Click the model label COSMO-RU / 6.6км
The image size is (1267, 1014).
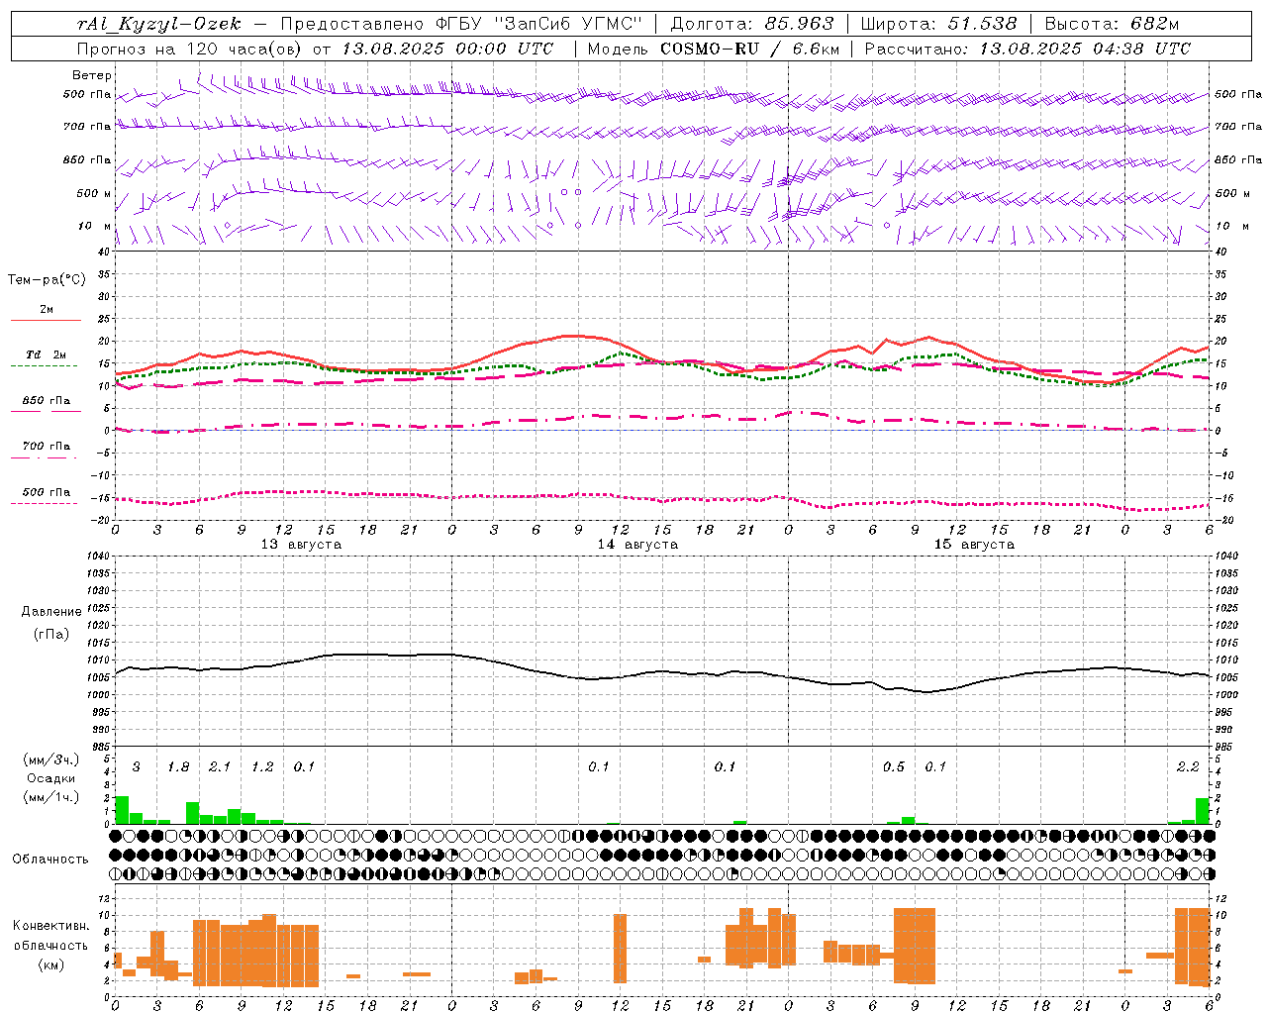click(750, 49)
